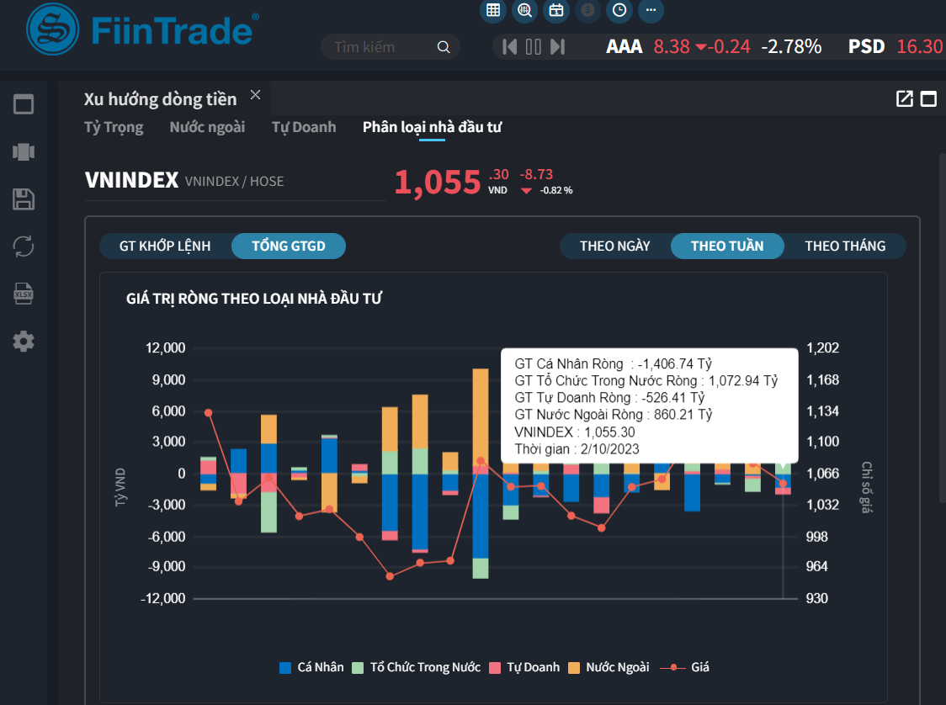Click the magnifier screener icon at top
The image size is (946, 705).
tap(524, 10)
